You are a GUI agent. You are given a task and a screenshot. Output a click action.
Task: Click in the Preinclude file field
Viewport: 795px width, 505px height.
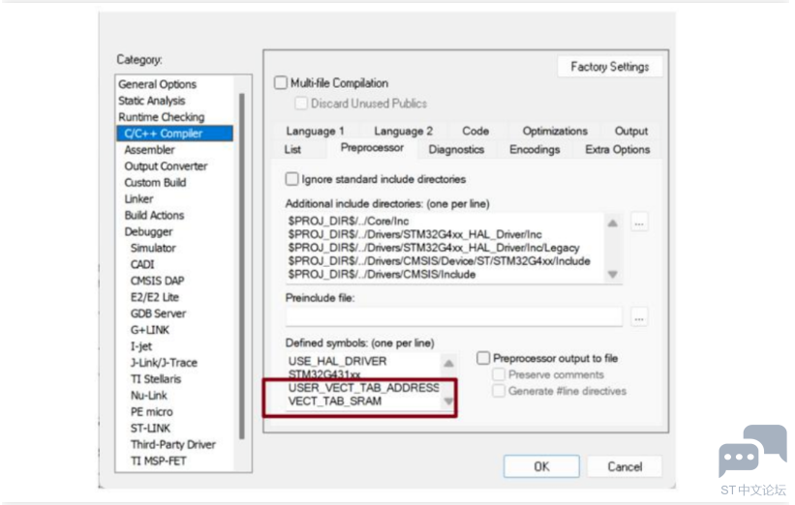point(454,317)
